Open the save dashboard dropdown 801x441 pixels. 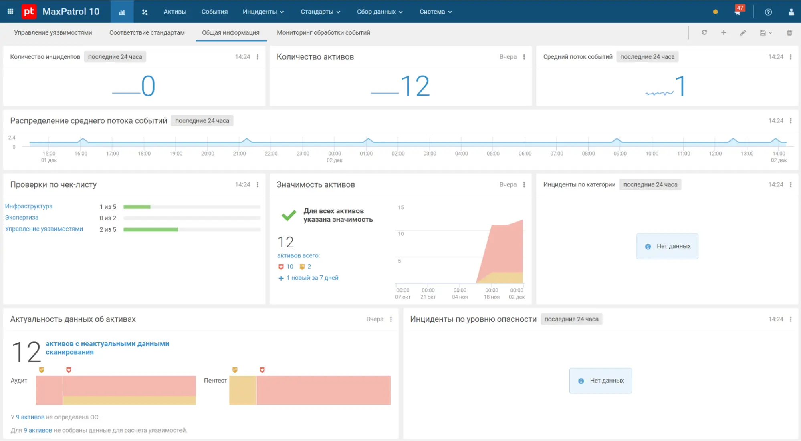click(x=765, y=32)
